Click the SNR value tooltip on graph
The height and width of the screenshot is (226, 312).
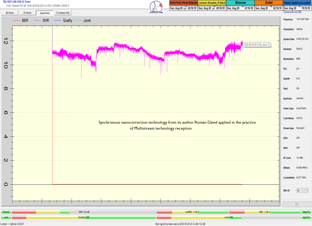[x=257, y=45]
